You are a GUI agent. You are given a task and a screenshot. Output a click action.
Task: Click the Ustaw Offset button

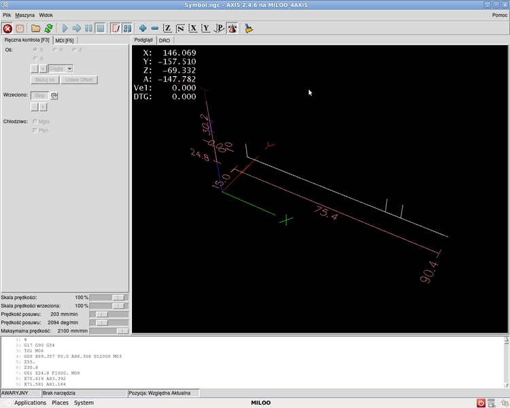[79, 80]
